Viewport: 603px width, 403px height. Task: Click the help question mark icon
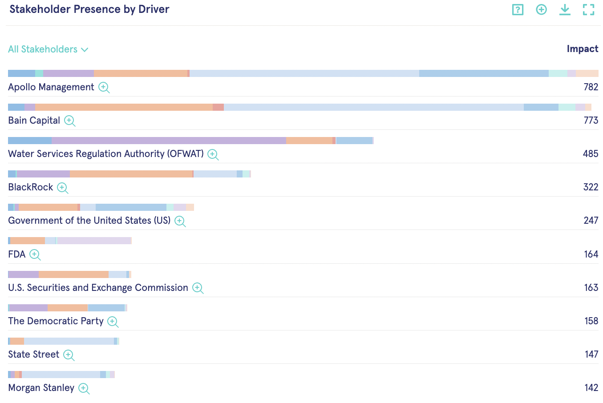[518, 10]
